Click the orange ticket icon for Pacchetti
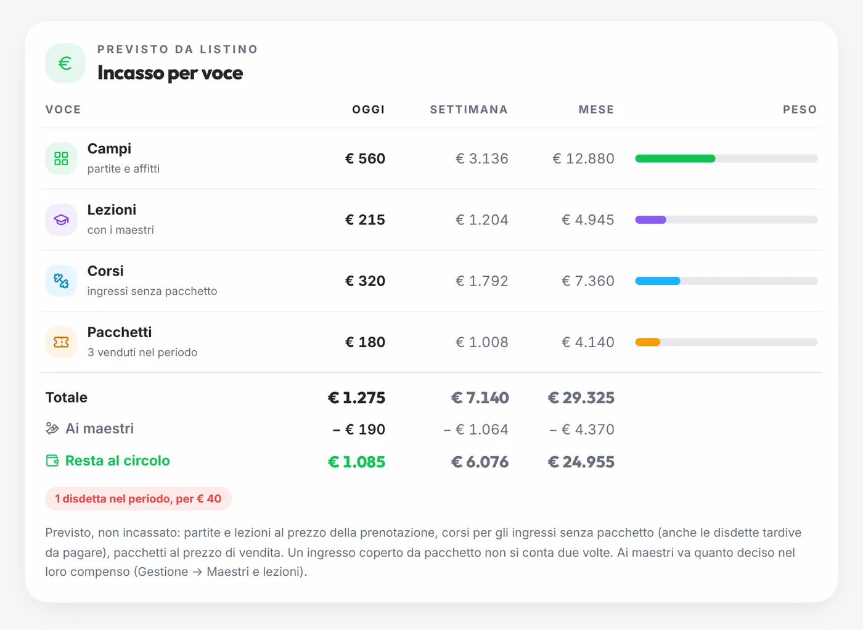Image resolution: width=863 pixels, height=630 pixels. coord(61,342)
